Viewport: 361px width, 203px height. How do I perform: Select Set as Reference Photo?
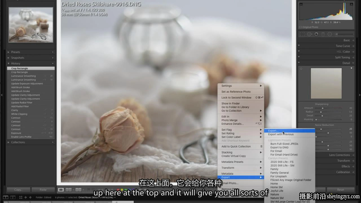click(241, 92)
